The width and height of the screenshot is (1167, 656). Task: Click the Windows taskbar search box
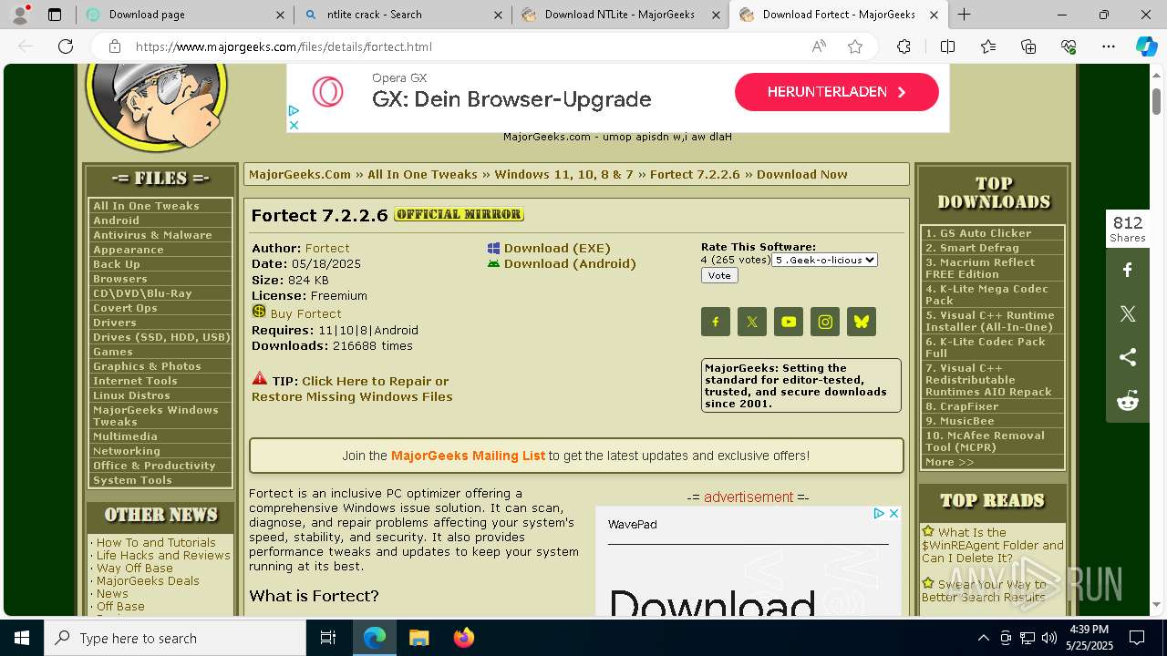pyautogui.click(x=175, y=638)
